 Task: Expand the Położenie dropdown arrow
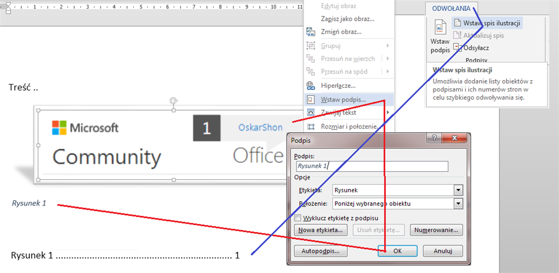458,204
